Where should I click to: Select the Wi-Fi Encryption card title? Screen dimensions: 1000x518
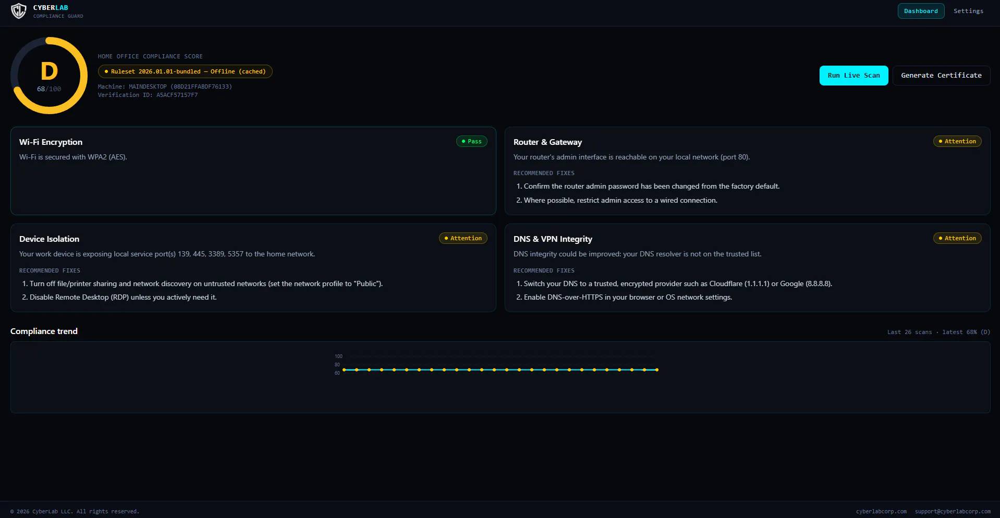[x=51, y=142]
